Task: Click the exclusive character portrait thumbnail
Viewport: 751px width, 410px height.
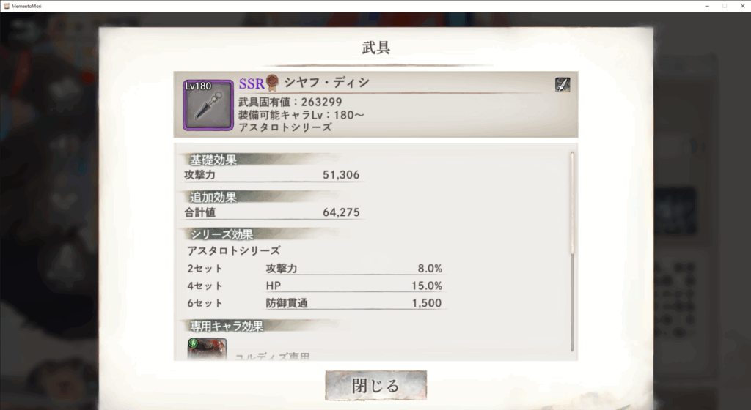Action: point(207,348)
